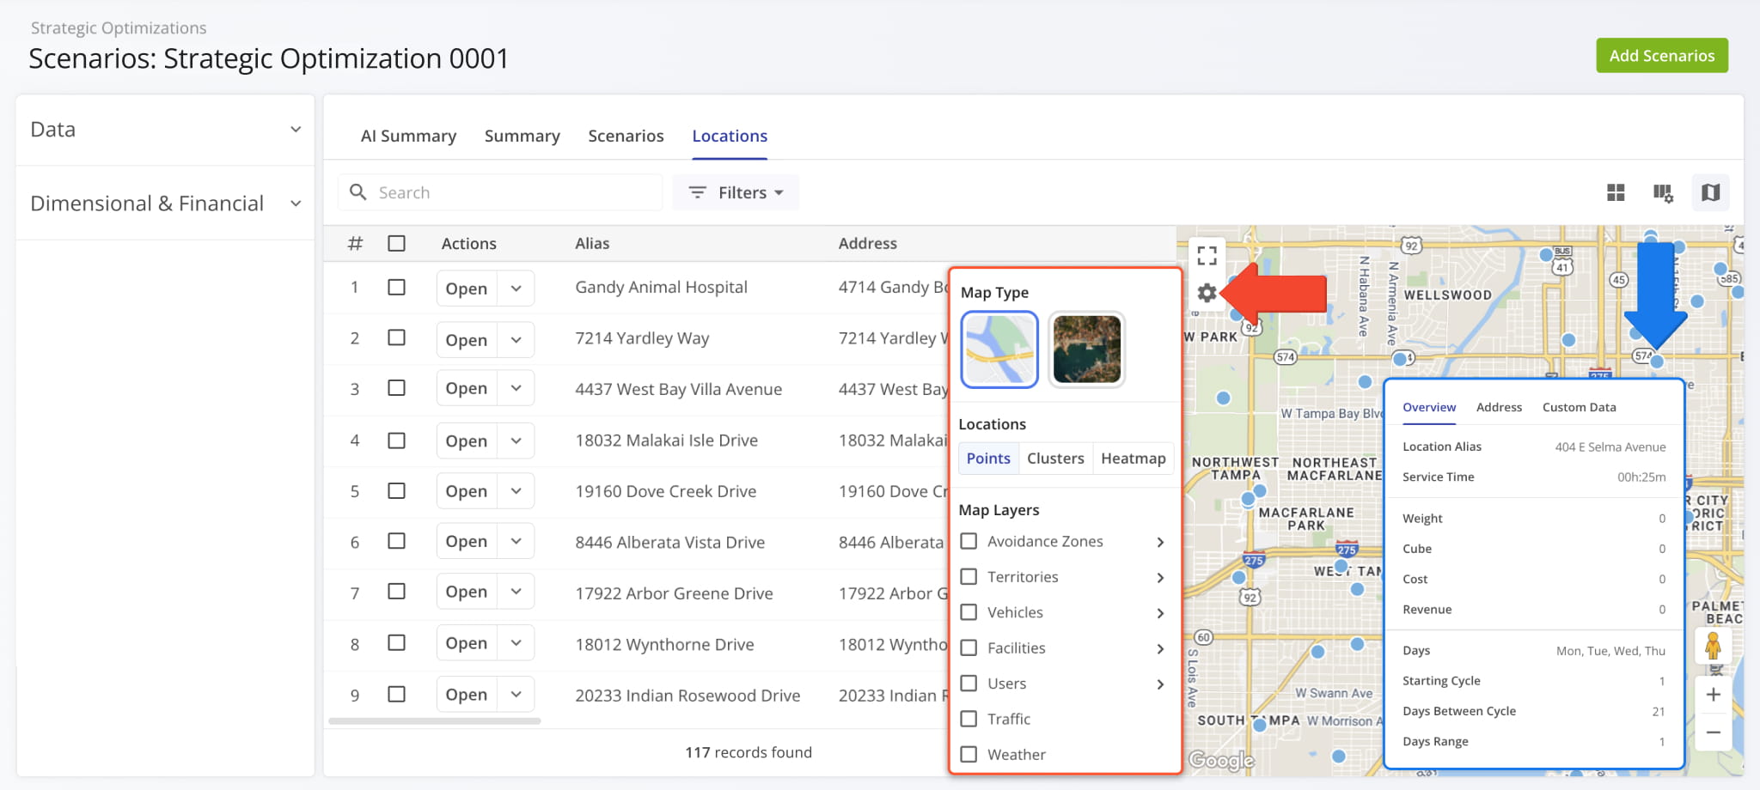Expand Vehicles submenu arrow
1760x790 pixels.
(x=1160, y=613)
